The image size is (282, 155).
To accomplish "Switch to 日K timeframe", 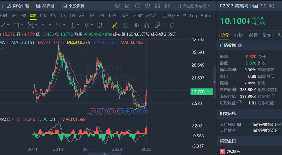I will click(23, 16).
